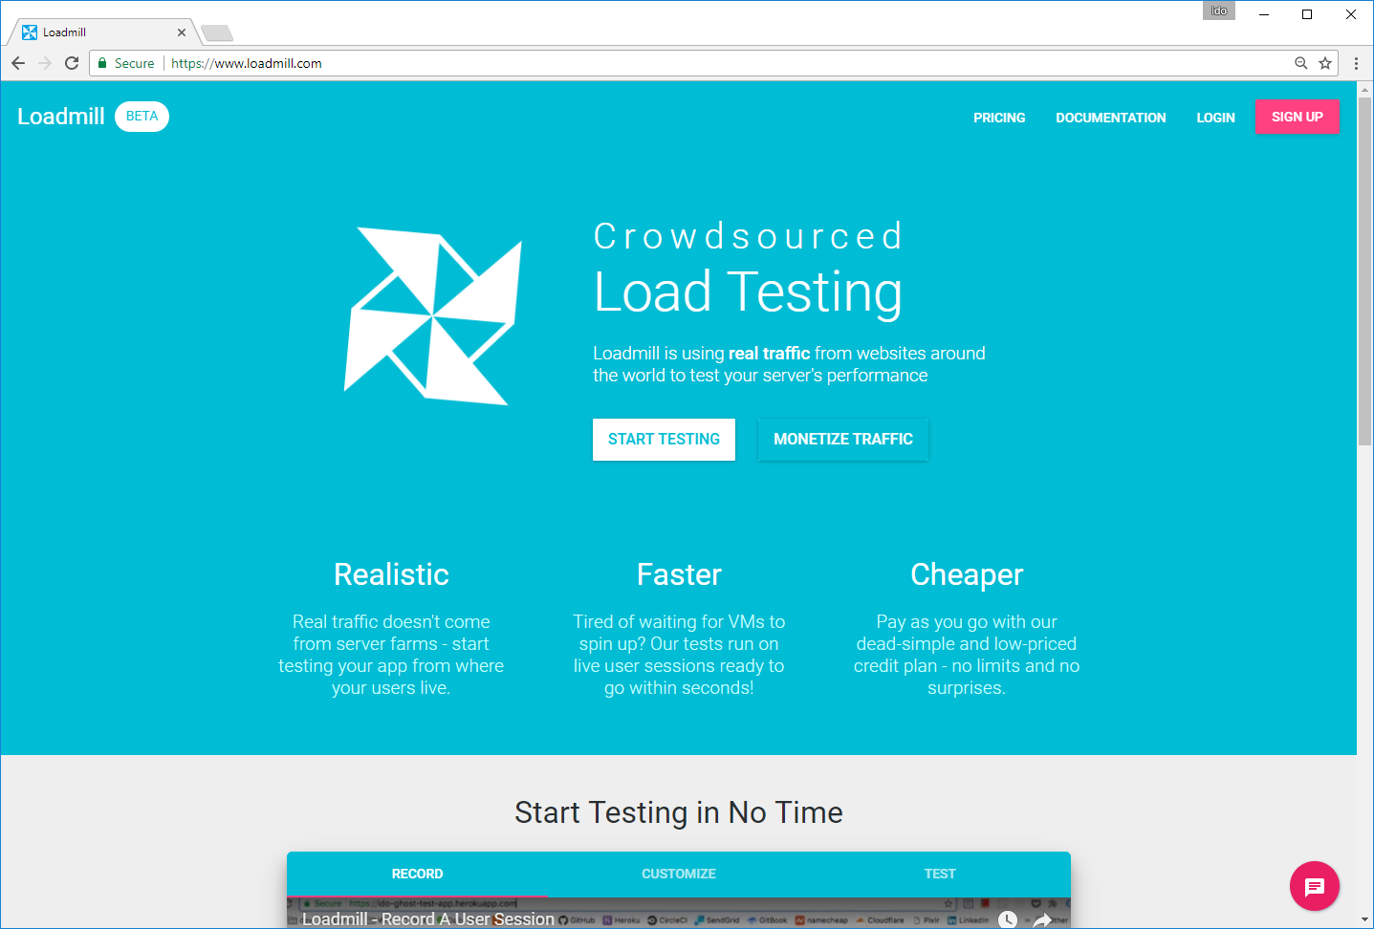Click the Realistic heading
Screen dimensions: 1374x929
pos(391,574)
